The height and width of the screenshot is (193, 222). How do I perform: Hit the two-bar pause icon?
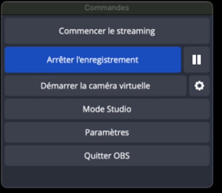click(x=197, y=60)
